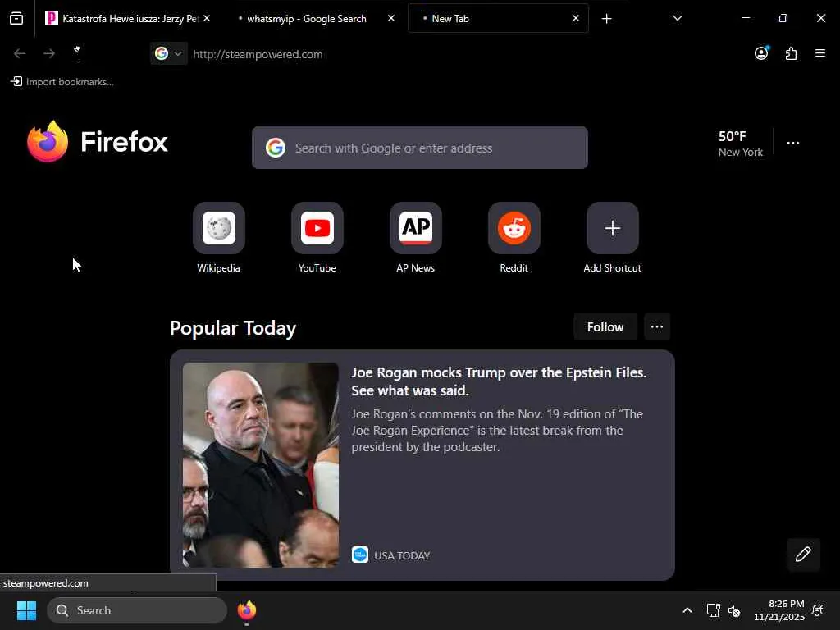Open the Firefox account profile icon
Screen dimensions: 840x630
[761, 53]
